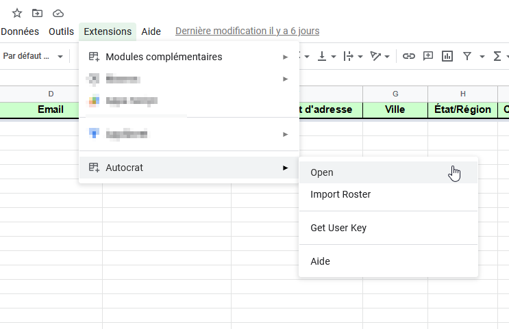Viewport: 509px width, 329px height.
Task: Select Open in Autocrat submenu
Action: click(322, 172)
